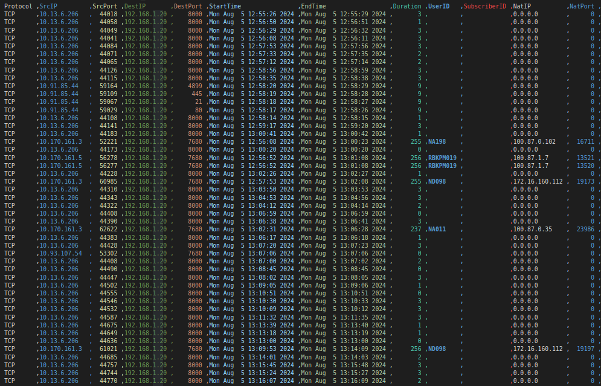The image size is (601, 386).
Task: Click source port 52221
Action: [x=109, y=141]
